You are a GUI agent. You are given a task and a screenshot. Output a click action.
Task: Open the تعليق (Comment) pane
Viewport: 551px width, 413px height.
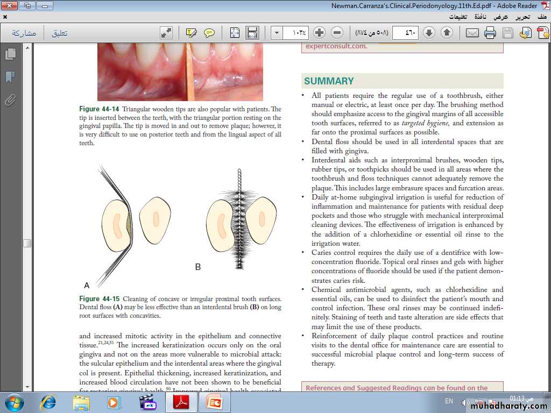pos(59,33)
